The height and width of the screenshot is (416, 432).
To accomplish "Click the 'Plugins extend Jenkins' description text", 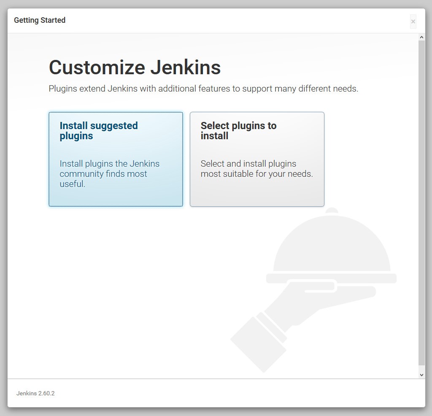I will 203,89.
